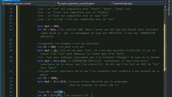Click the highlighted ".99" selection on line 36
The image size is (172, 97).
click(60, 92)
